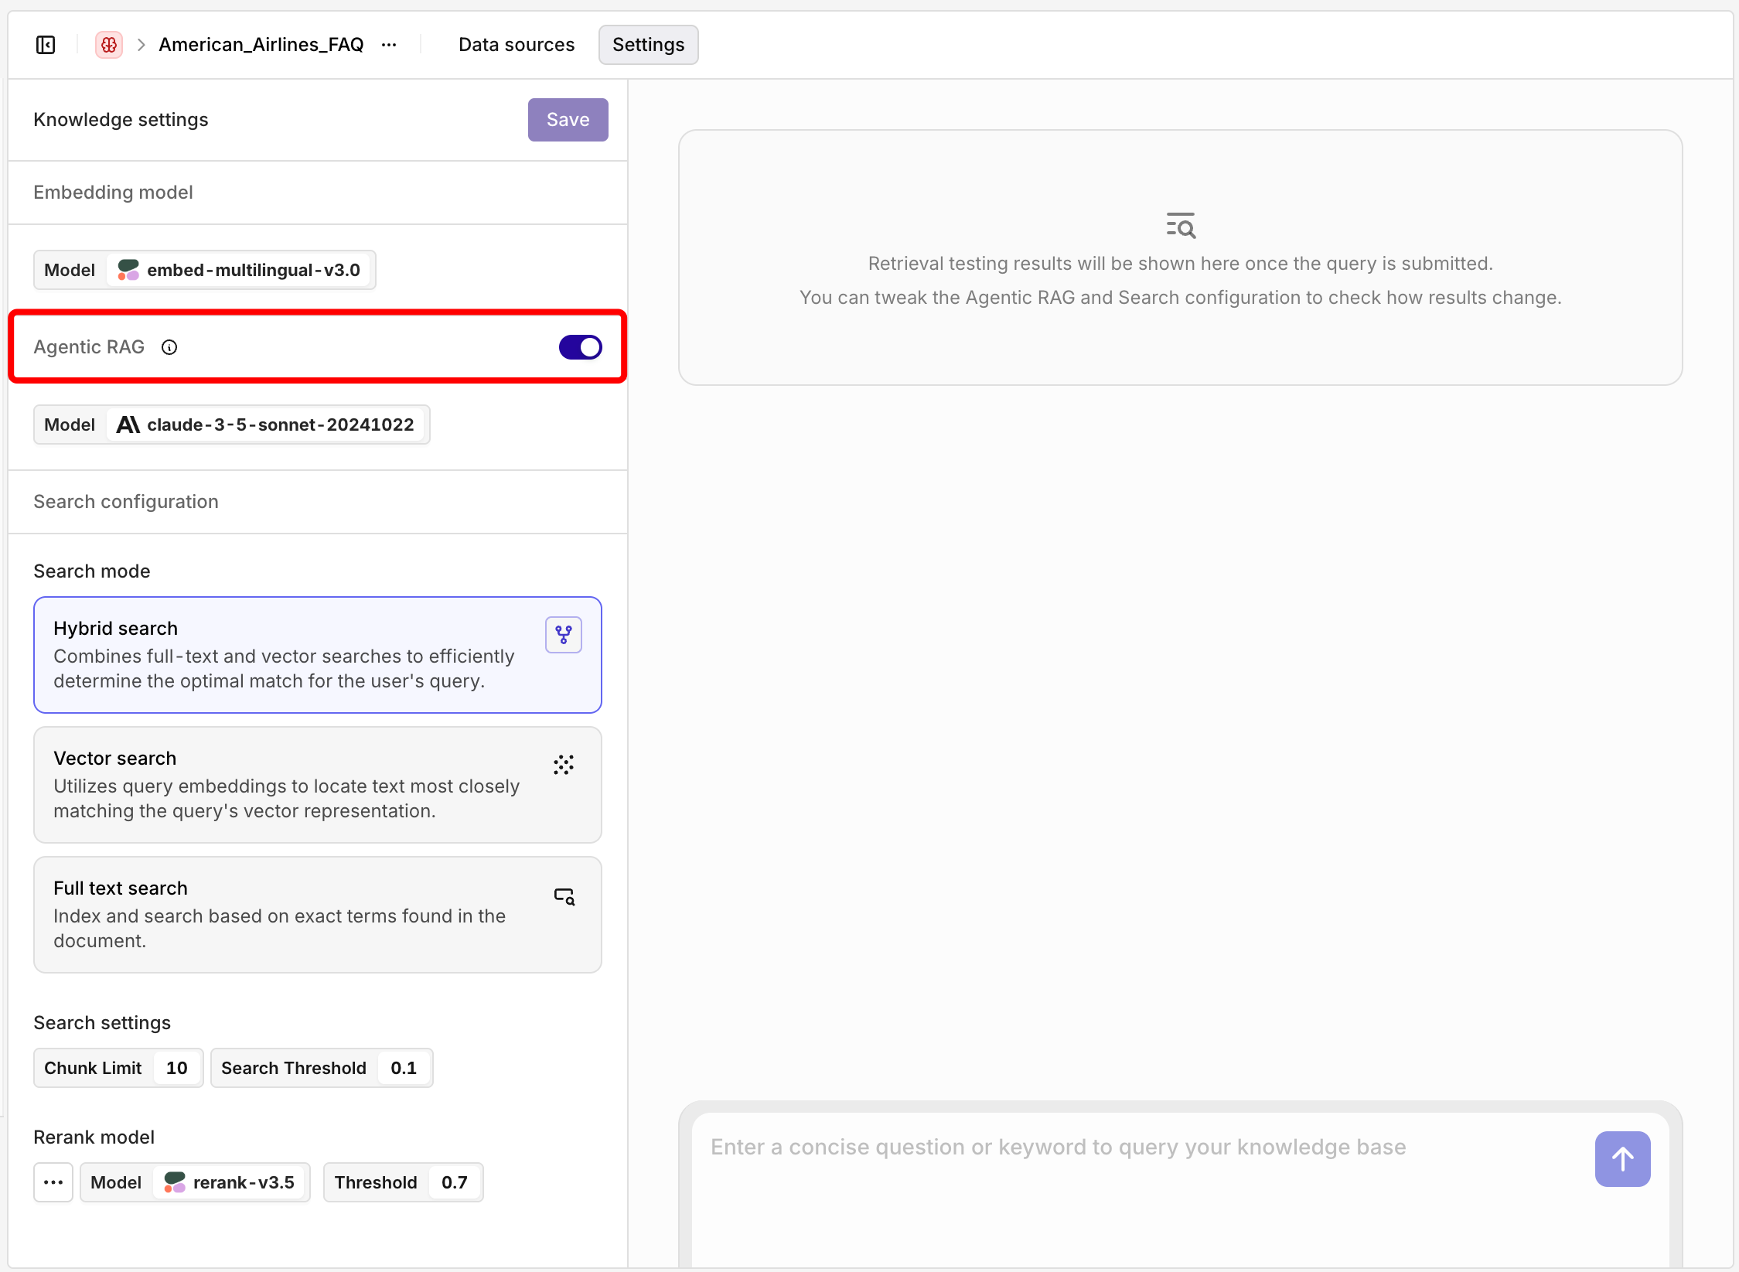The height and width of the screenshot is (1272, 1739).
Task: Collapse the left sidebar panel icon
Action: 46,45
